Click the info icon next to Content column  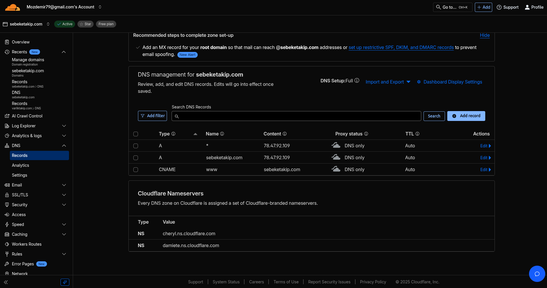pyautogui.click(x=285, y=134)
